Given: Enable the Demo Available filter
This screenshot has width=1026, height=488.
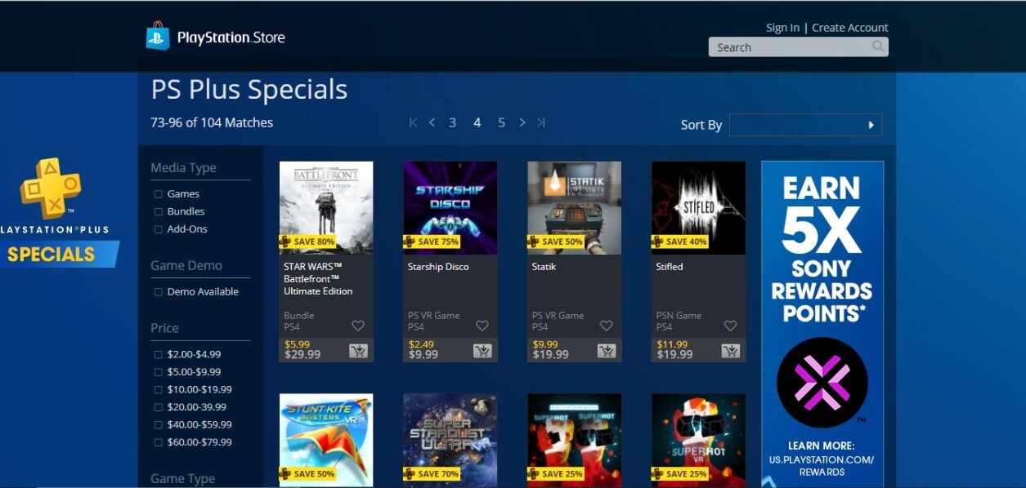Looking at the screenshot, I should (x=158, y=292).
